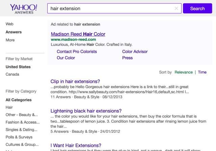The height and width of the screenshot is (151, 216).
Task: Click the Yahoo Answers logo
Action: [x=23, y=8]
